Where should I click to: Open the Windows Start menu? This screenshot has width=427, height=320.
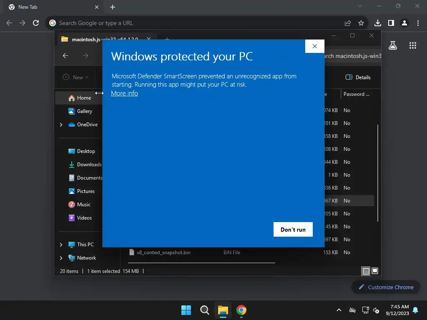coord(186,310)
